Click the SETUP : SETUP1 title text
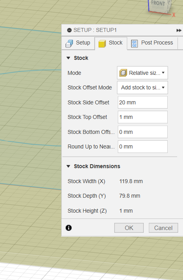This screenshot has width=183, height=280. pyautogui.click(x=95, y=30)
